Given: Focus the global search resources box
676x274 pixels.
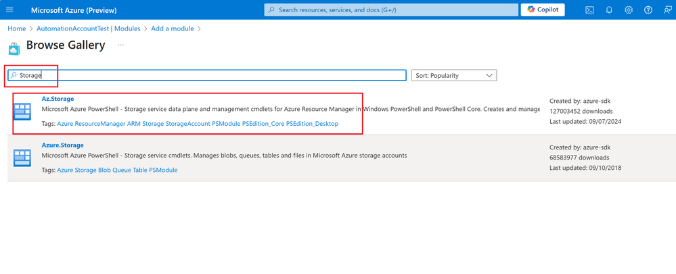Looking at the screenshot, I should coord(391,9).
